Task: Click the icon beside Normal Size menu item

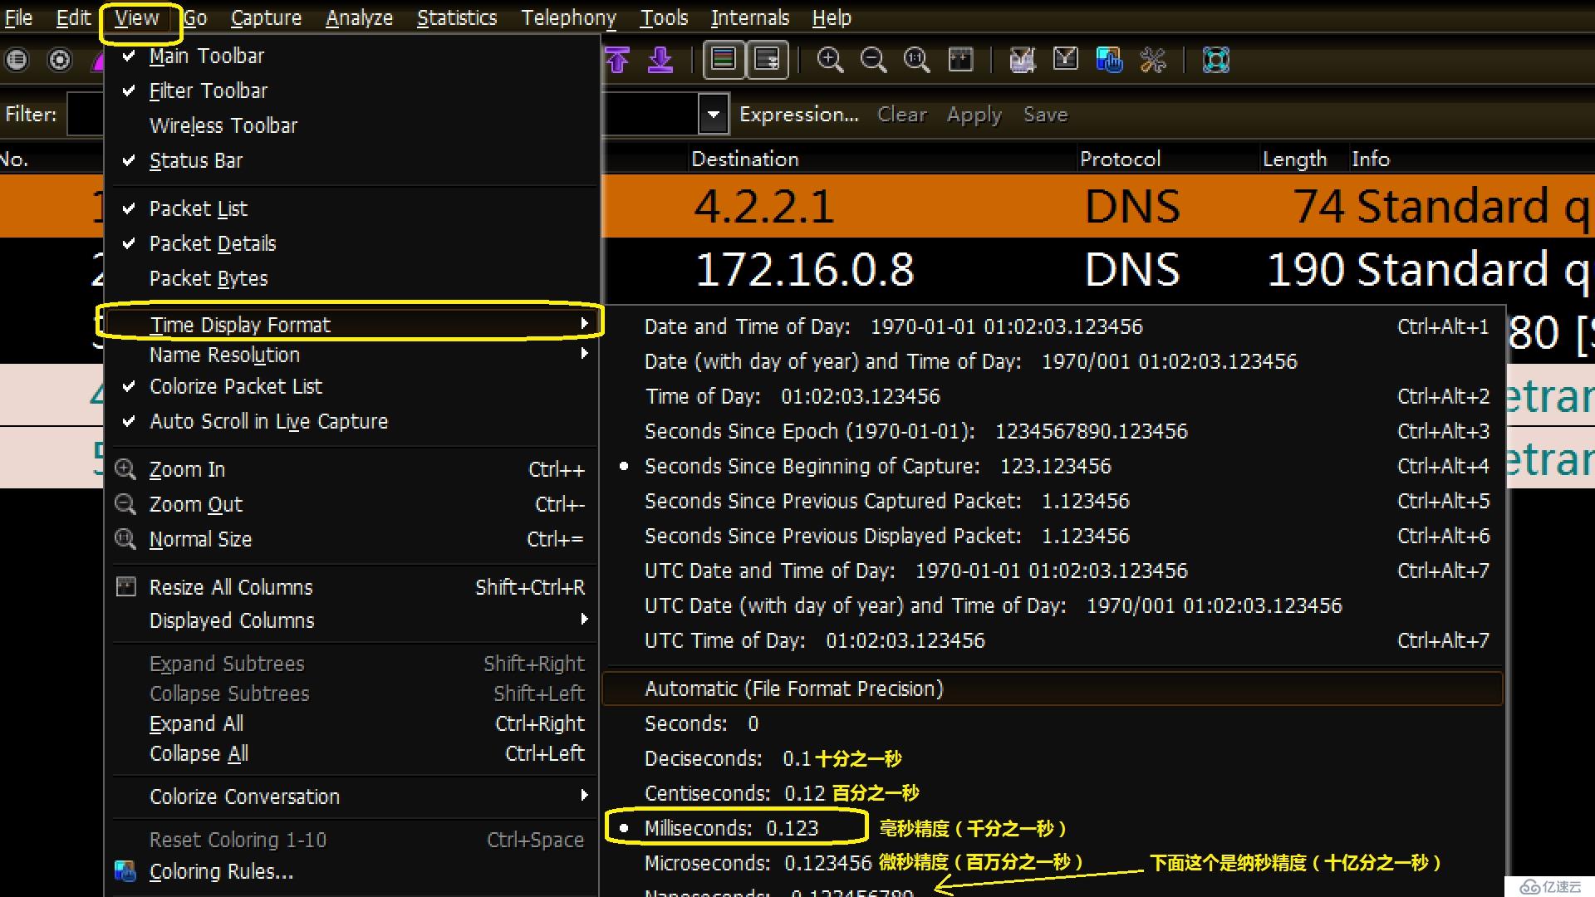Action: 125,539
